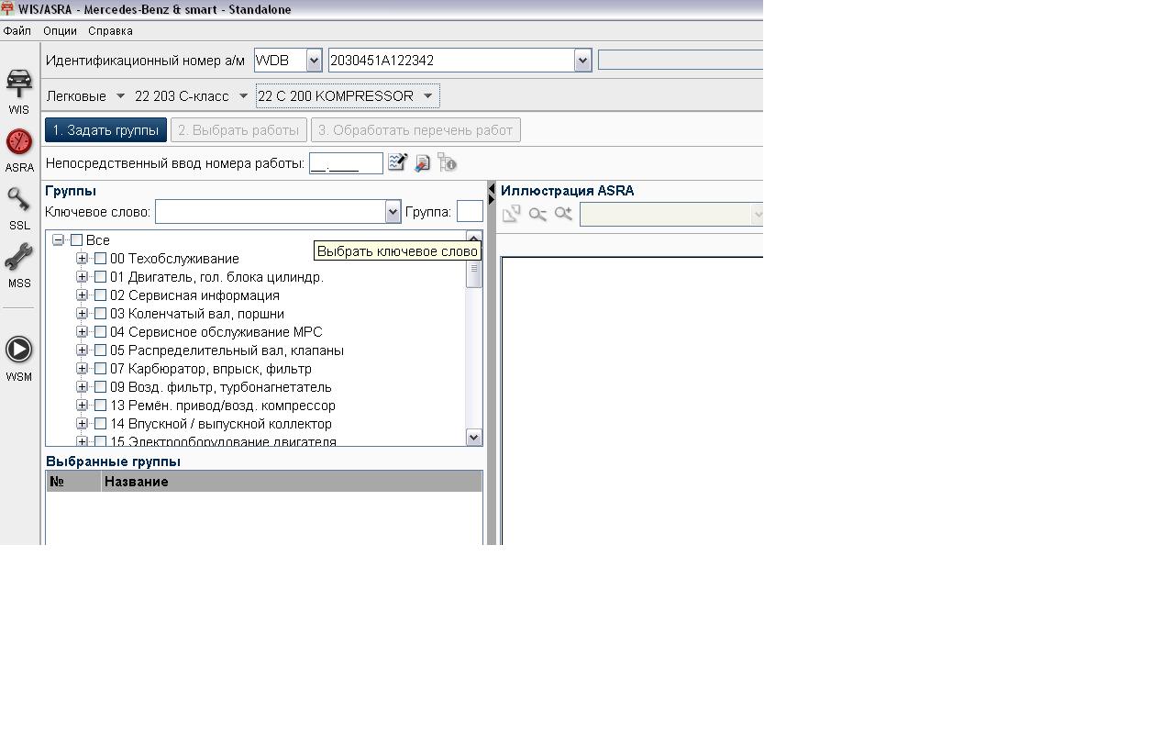Zoom out the ASRA illustration
The width and height of the screenshot is (1174, 734).
(x=537, y=214)
